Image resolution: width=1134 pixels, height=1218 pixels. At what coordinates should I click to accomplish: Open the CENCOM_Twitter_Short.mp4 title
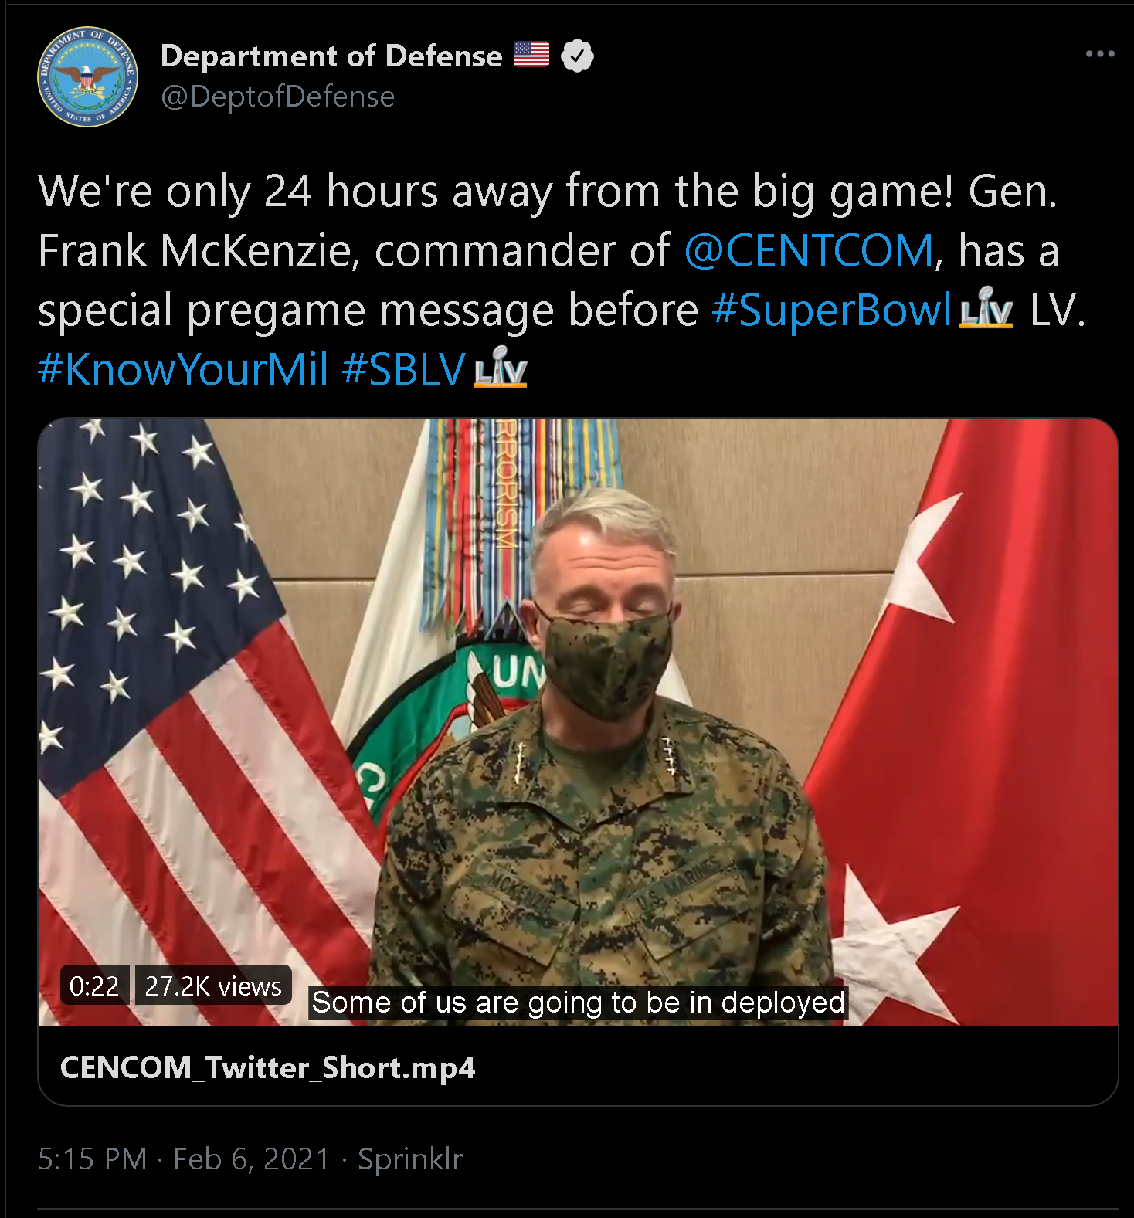click(x=267, y=1067)
